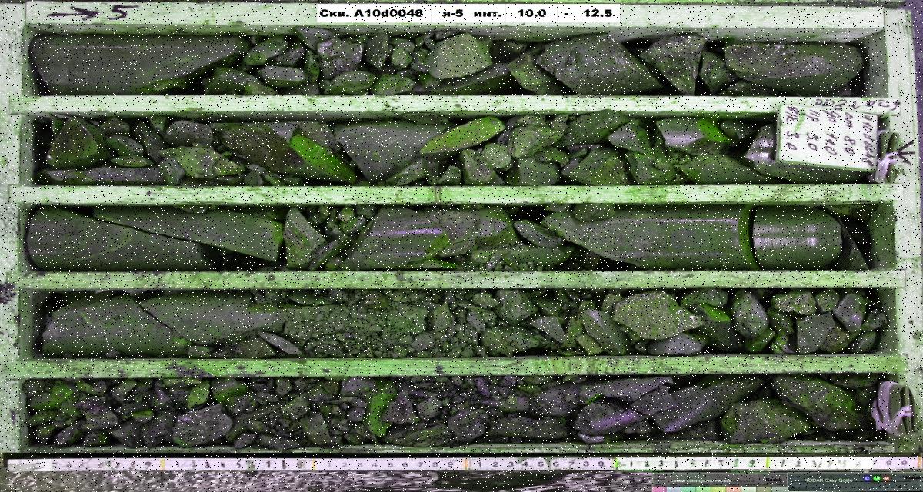This screenshot has height=492, width=923.
Task: Click the orange M circle on Kodak scale
Action: point(887,478)
